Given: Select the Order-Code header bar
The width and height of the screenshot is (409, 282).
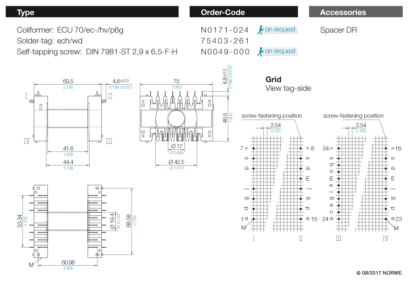Looking at the screenshot, I should pyautogui.click(x=243, y=12).
